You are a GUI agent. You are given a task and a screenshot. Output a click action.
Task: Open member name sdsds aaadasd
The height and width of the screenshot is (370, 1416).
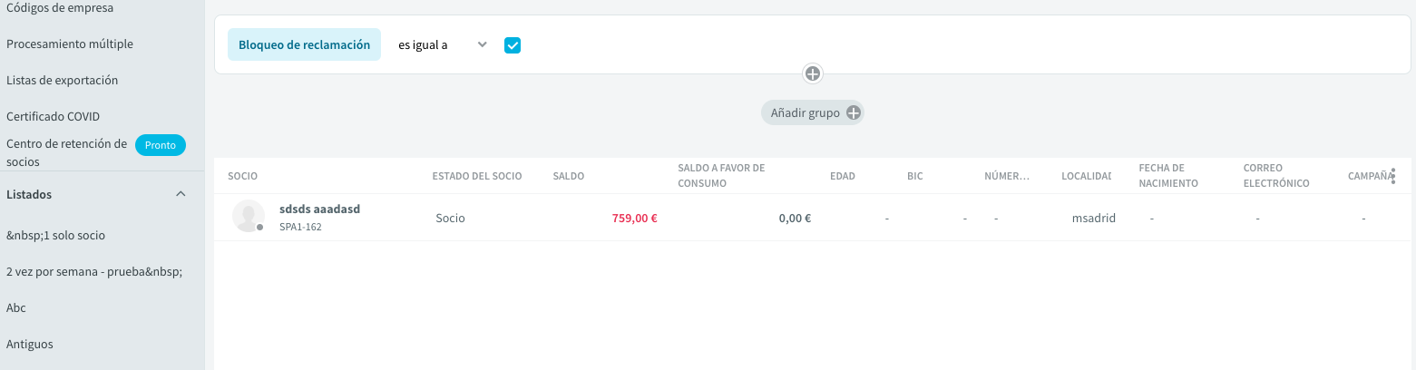tap(319, 209)
